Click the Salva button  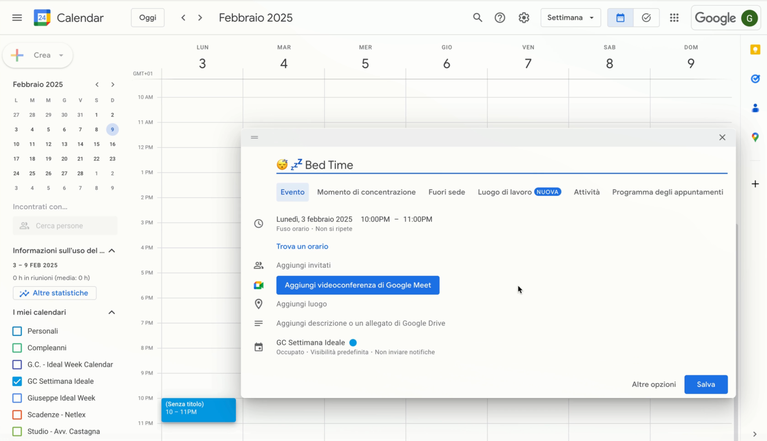tap(706, 384)
